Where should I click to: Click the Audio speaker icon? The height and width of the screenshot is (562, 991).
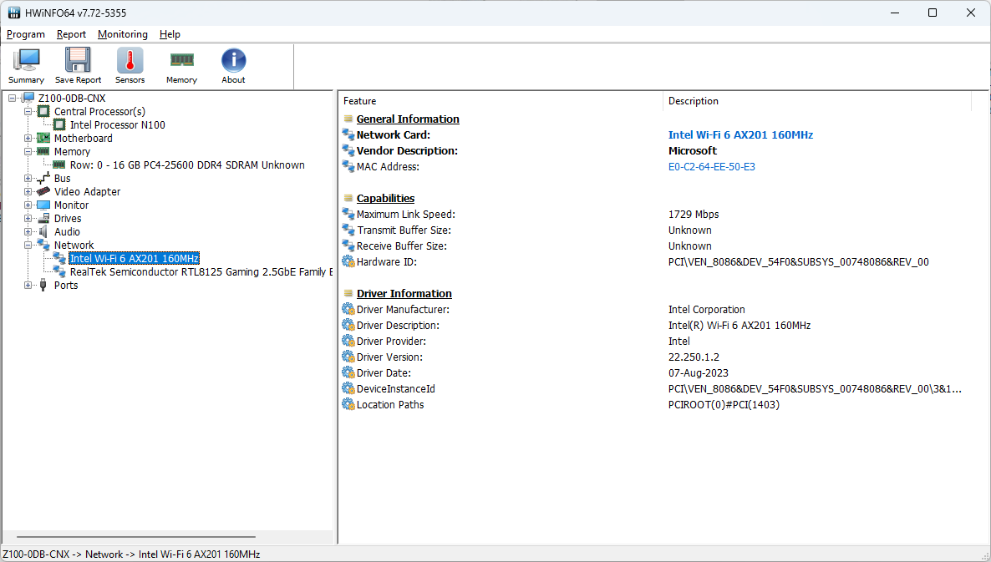[x=43, y=232]
